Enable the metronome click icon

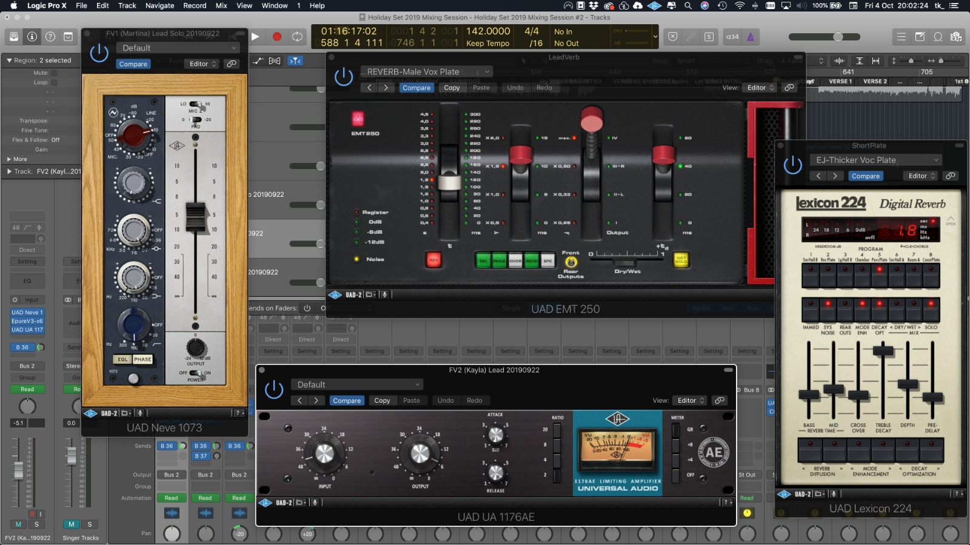coord(751,37)
